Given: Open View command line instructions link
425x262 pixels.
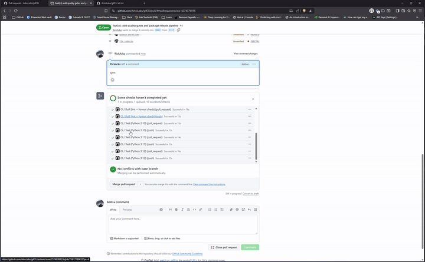Looking at the screenshot, I should point(209,184).
